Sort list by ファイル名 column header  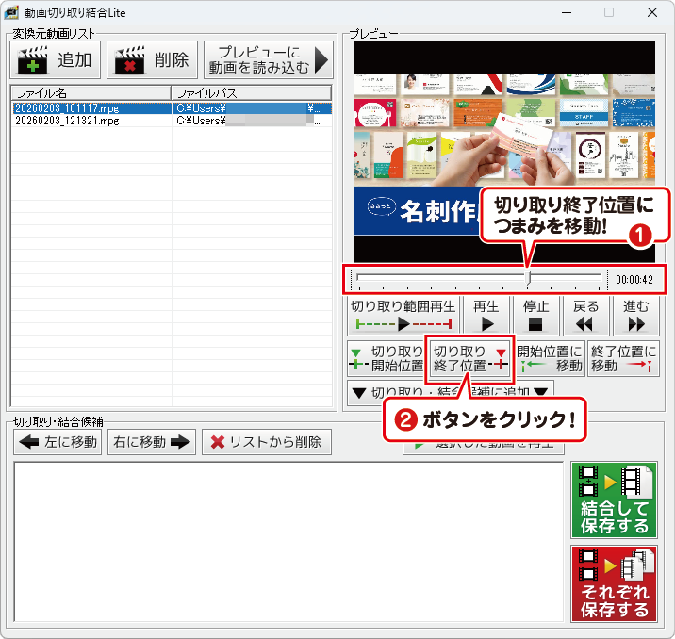pos(91,93)
